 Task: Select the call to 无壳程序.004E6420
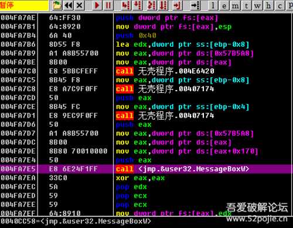click(x=165, y=71)
